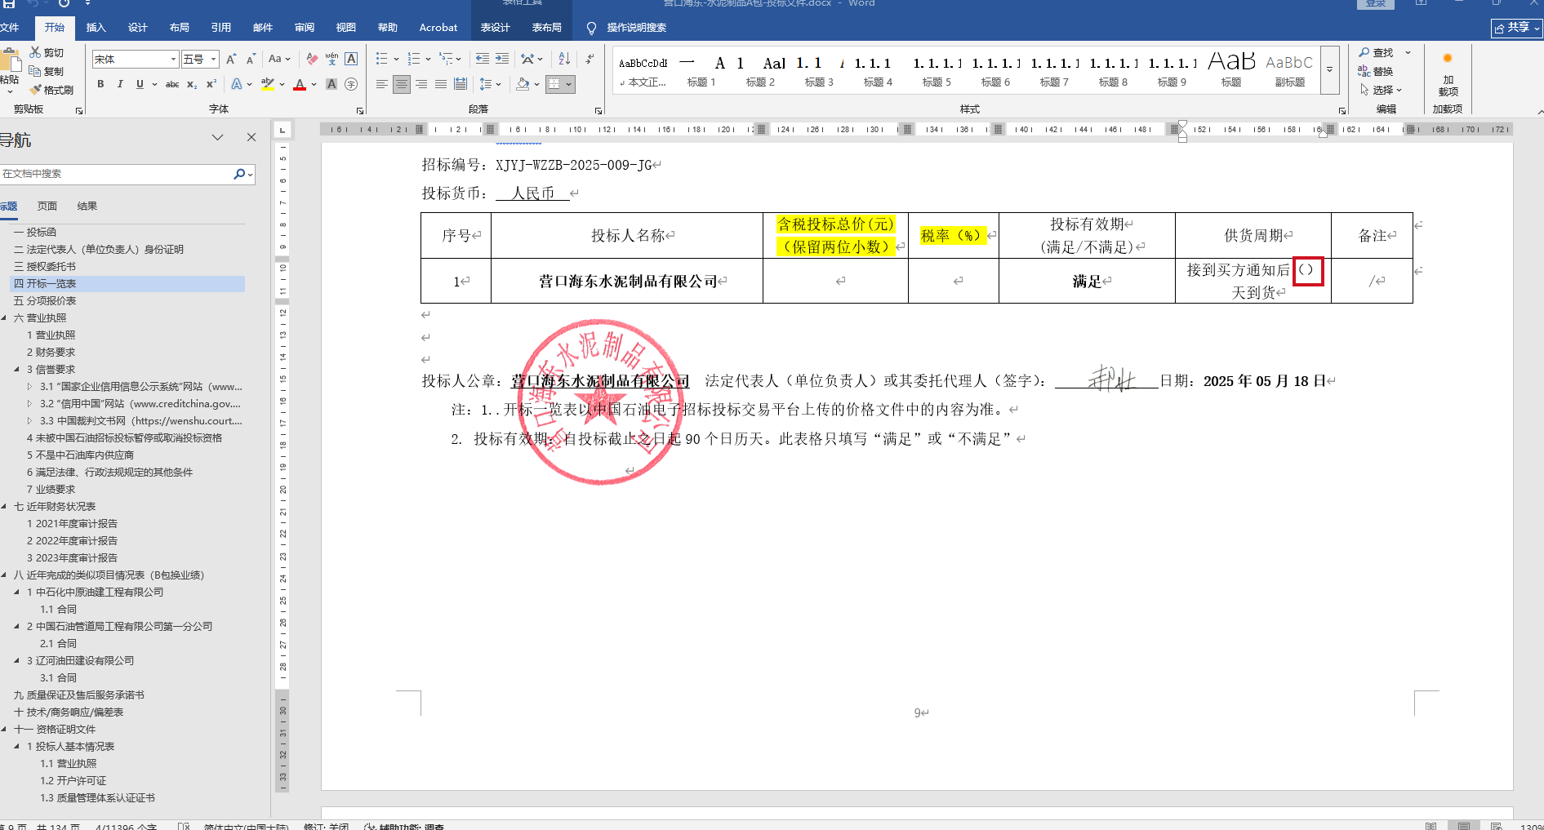
Task: Go to 九 质量保证及售后服务承诺书 heading
Action: pos(79,695)
